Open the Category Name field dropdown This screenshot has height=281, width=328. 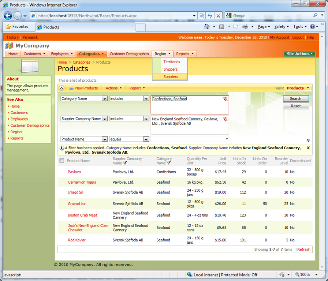click(104, 99)
